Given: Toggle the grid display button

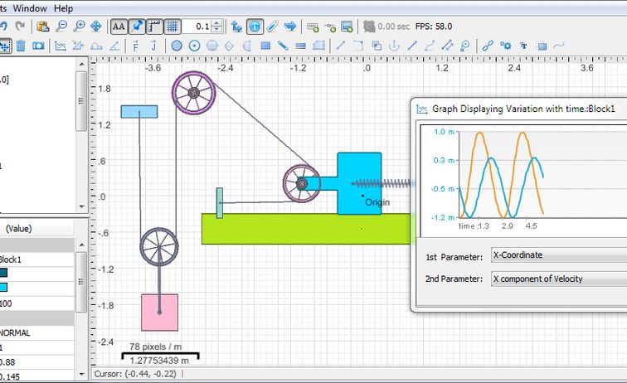Looking at the screenshot, I should click(173, 27).
